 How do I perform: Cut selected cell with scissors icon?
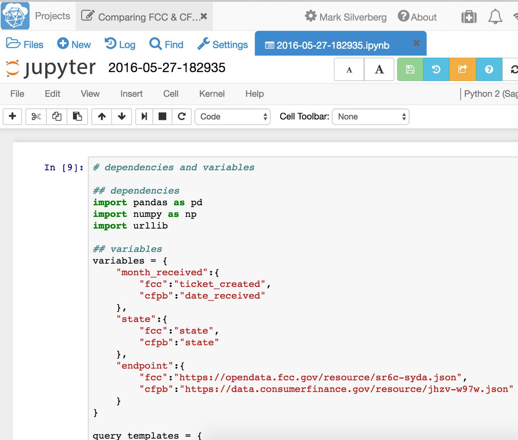36,116
